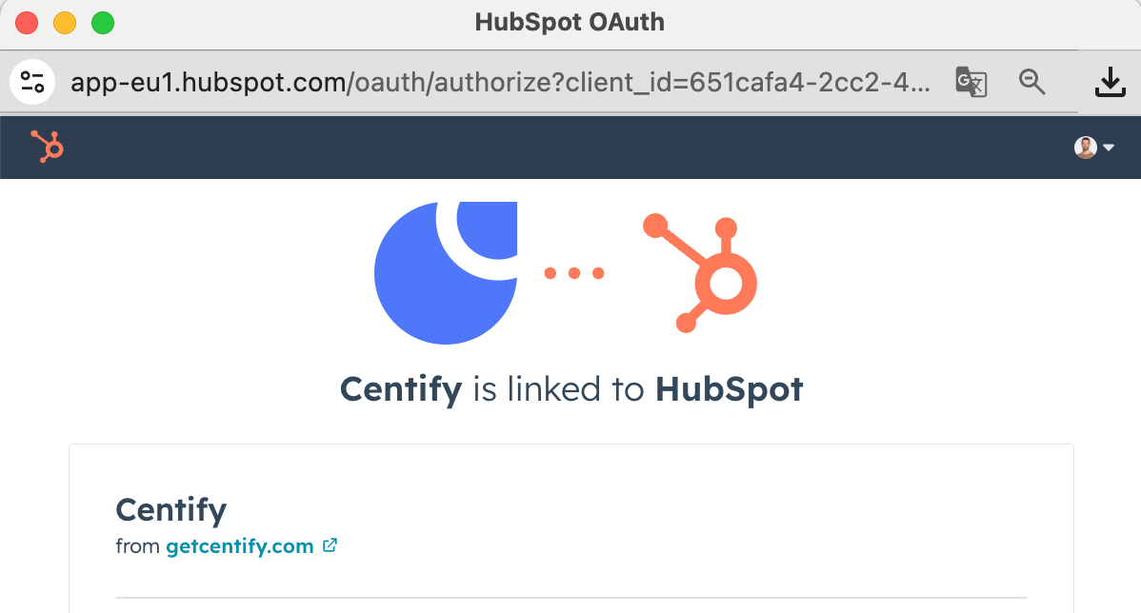
Task: Click the address bar URL field
Action: pyautogui.click(x=500, y=82)
